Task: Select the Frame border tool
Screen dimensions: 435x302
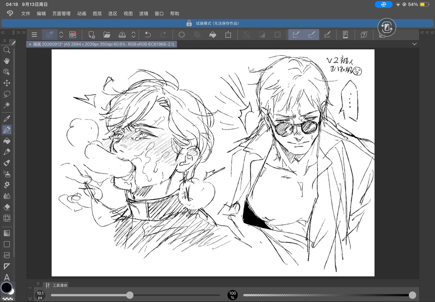Action: pos(7,255)
